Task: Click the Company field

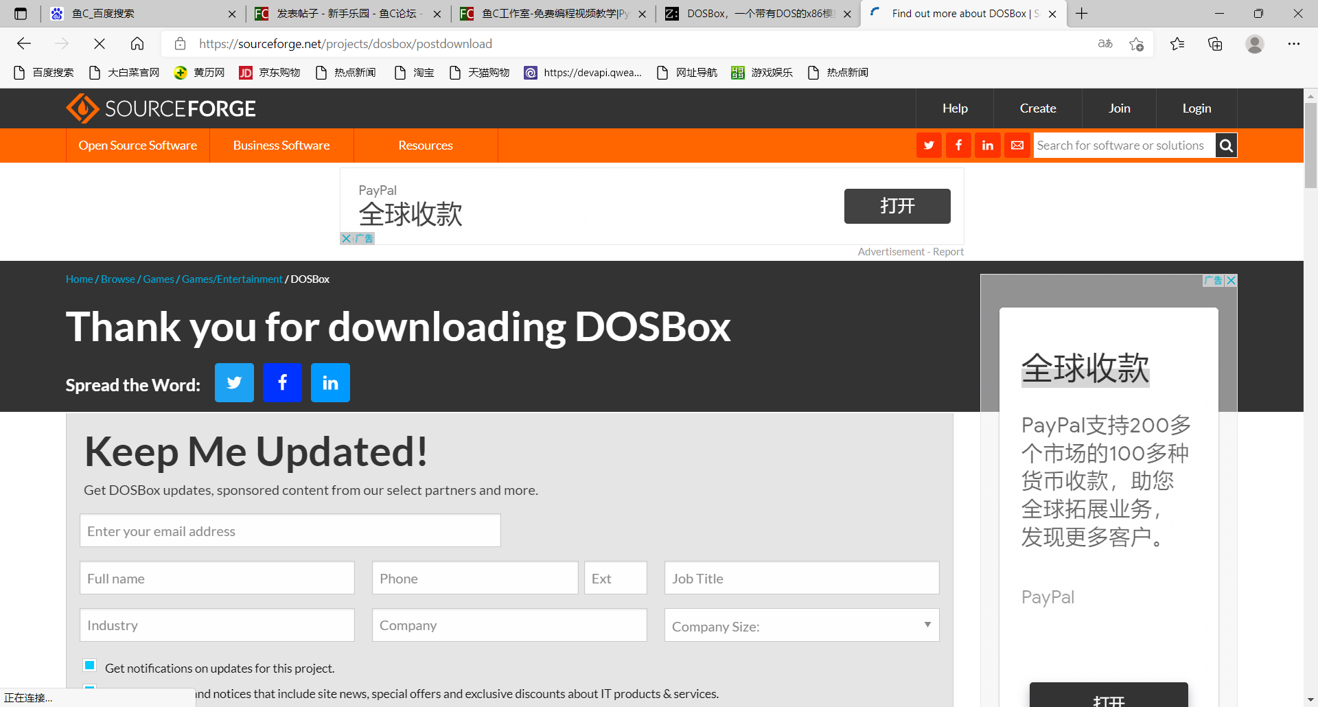Action: click(x=509, y=625)
